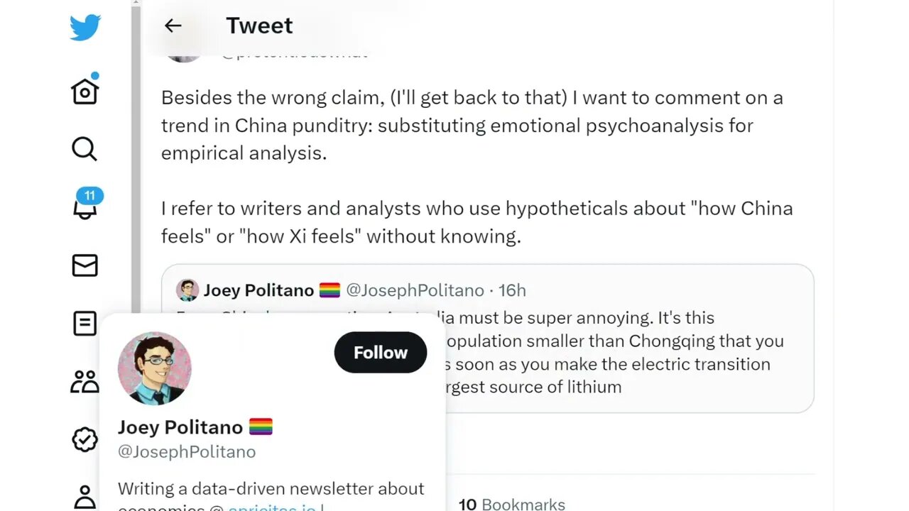Open the Lists icon in sidebar

(x=85, y=324)
